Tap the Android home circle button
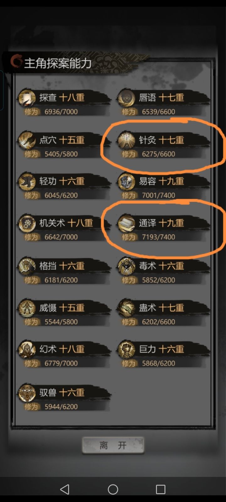This screenshot has height=502, width=226. coord(113,489)
